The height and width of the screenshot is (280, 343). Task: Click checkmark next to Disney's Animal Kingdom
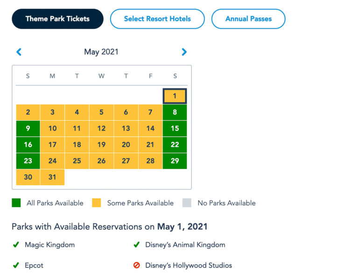click(136, 245)
